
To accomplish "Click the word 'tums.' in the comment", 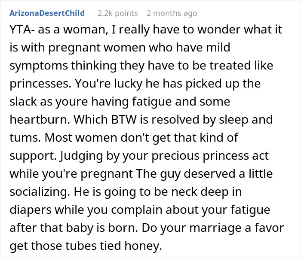I will point(25,138).
